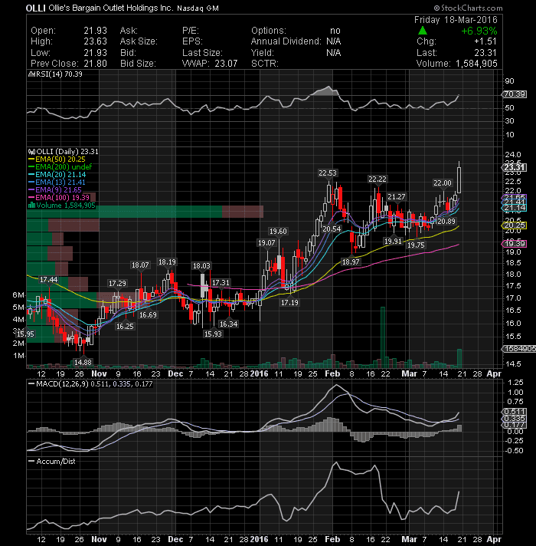Click the 17.19 price annotation
This screenshot has height=546, width=536.
click(x=289, y=303)
